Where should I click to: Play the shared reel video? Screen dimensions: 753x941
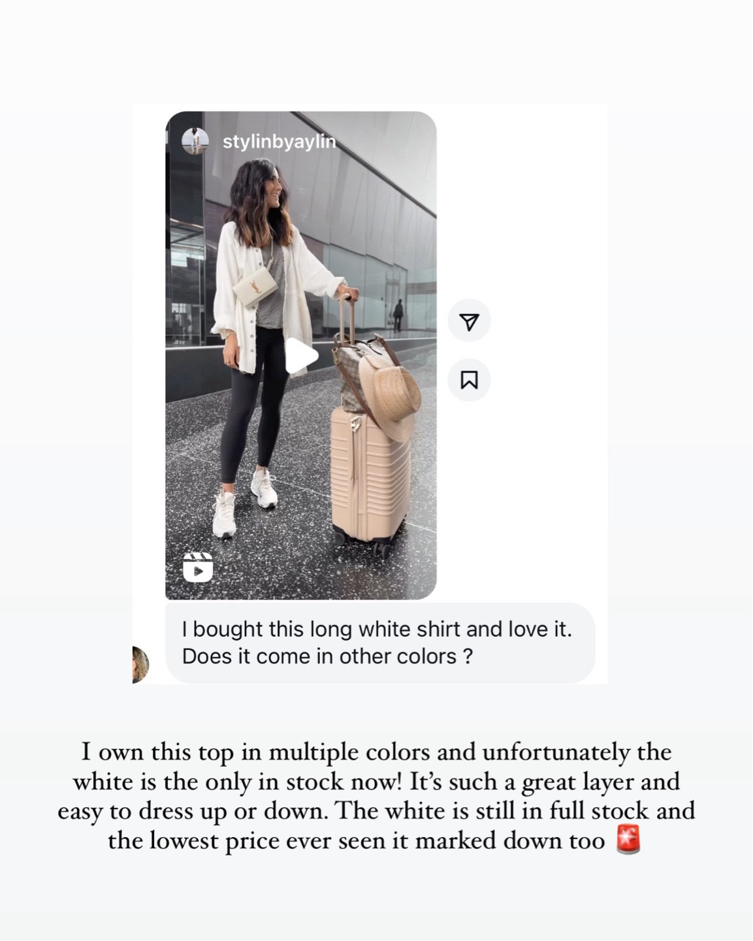301,356
